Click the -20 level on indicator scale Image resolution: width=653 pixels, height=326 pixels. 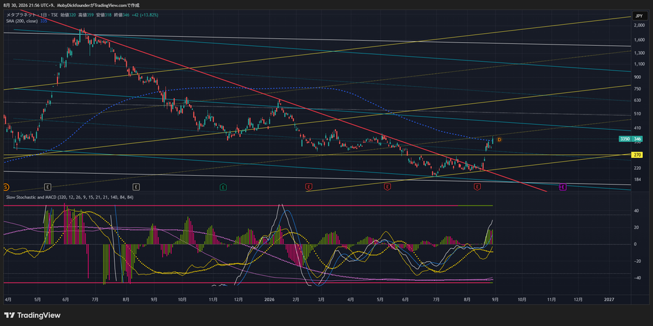click(x=637, y=261)
